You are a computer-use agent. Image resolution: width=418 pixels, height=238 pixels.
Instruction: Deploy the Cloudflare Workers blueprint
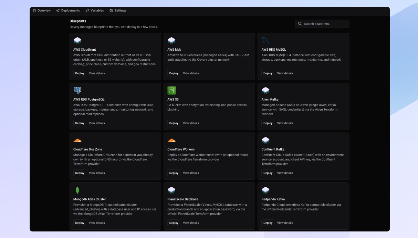pos(174,173)
